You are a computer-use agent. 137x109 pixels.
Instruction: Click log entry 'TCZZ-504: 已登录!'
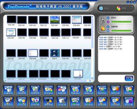point(110,42)
